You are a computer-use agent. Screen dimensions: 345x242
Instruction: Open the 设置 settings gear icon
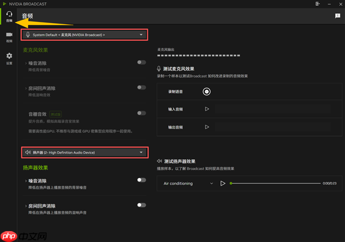coord(9,57)
